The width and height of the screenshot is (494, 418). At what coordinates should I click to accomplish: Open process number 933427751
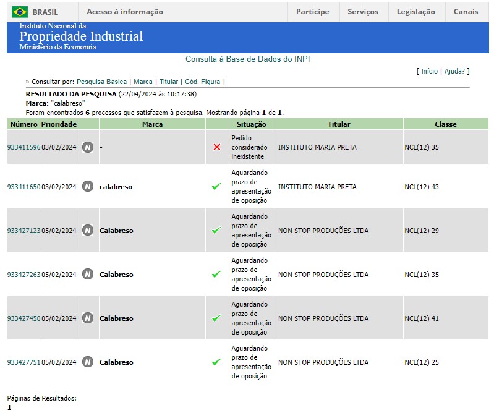pos(24,362)
